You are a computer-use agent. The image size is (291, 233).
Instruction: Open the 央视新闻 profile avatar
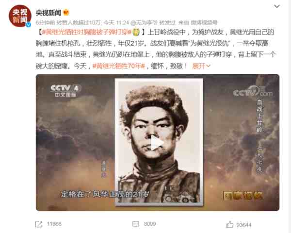coord(20,16)
